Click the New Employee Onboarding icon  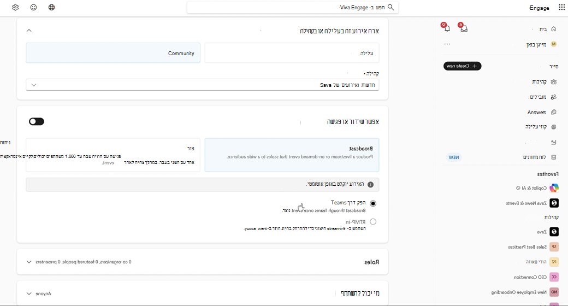point(554,292)
